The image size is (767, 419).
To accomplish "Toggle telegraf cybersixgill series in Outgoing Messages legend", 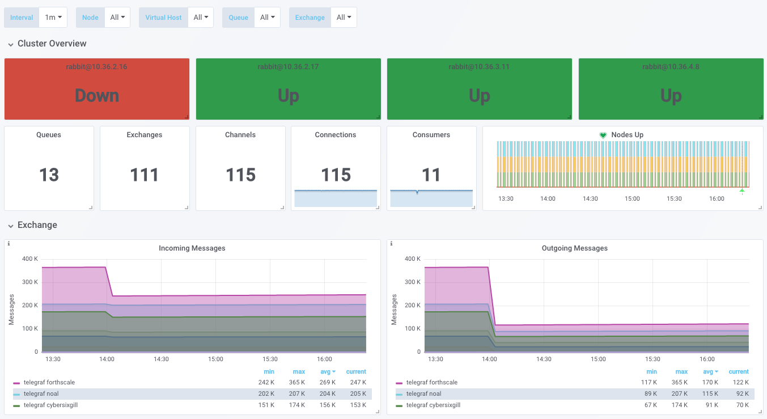I will tap(433, 405).
